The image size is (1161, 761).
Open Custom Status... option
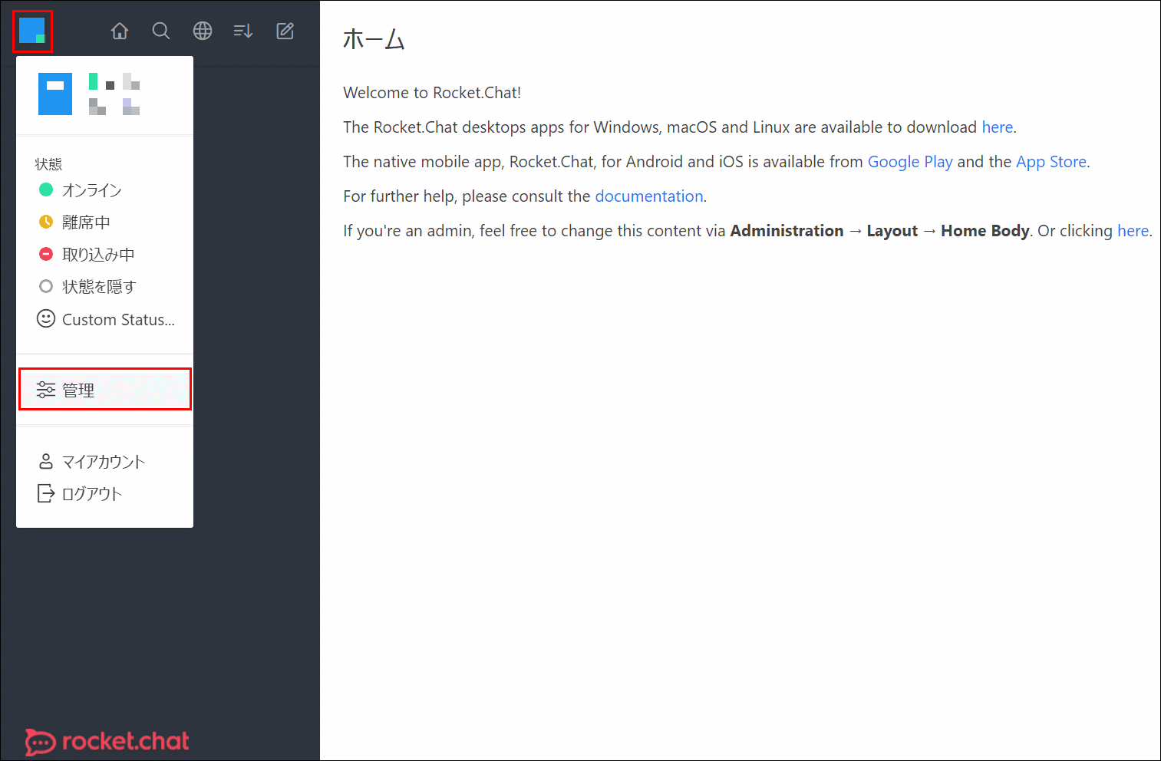pyautogui.click(x=104, y=319)
